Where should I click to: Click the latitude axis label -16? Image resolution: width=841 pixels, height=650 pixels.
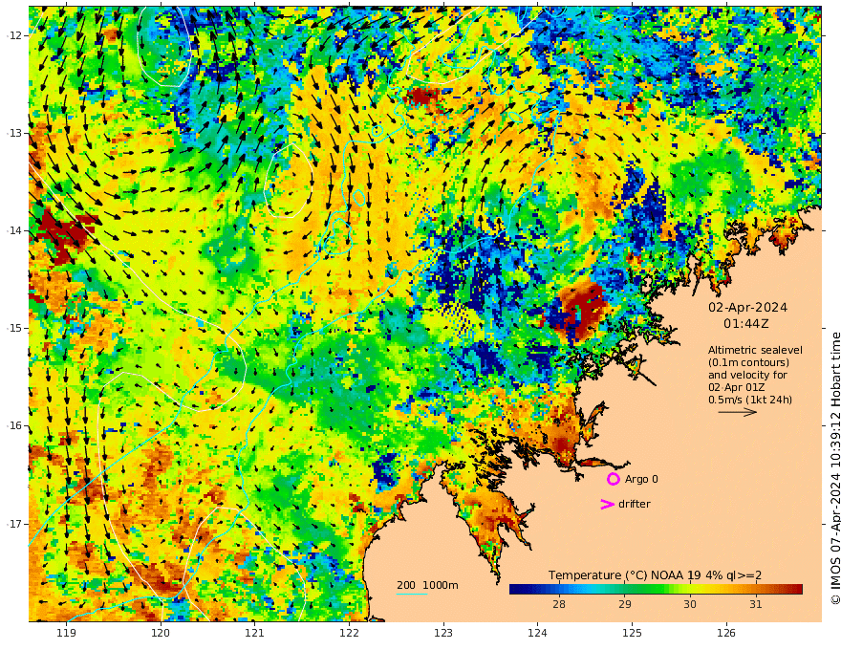click(x=13, y=425)
